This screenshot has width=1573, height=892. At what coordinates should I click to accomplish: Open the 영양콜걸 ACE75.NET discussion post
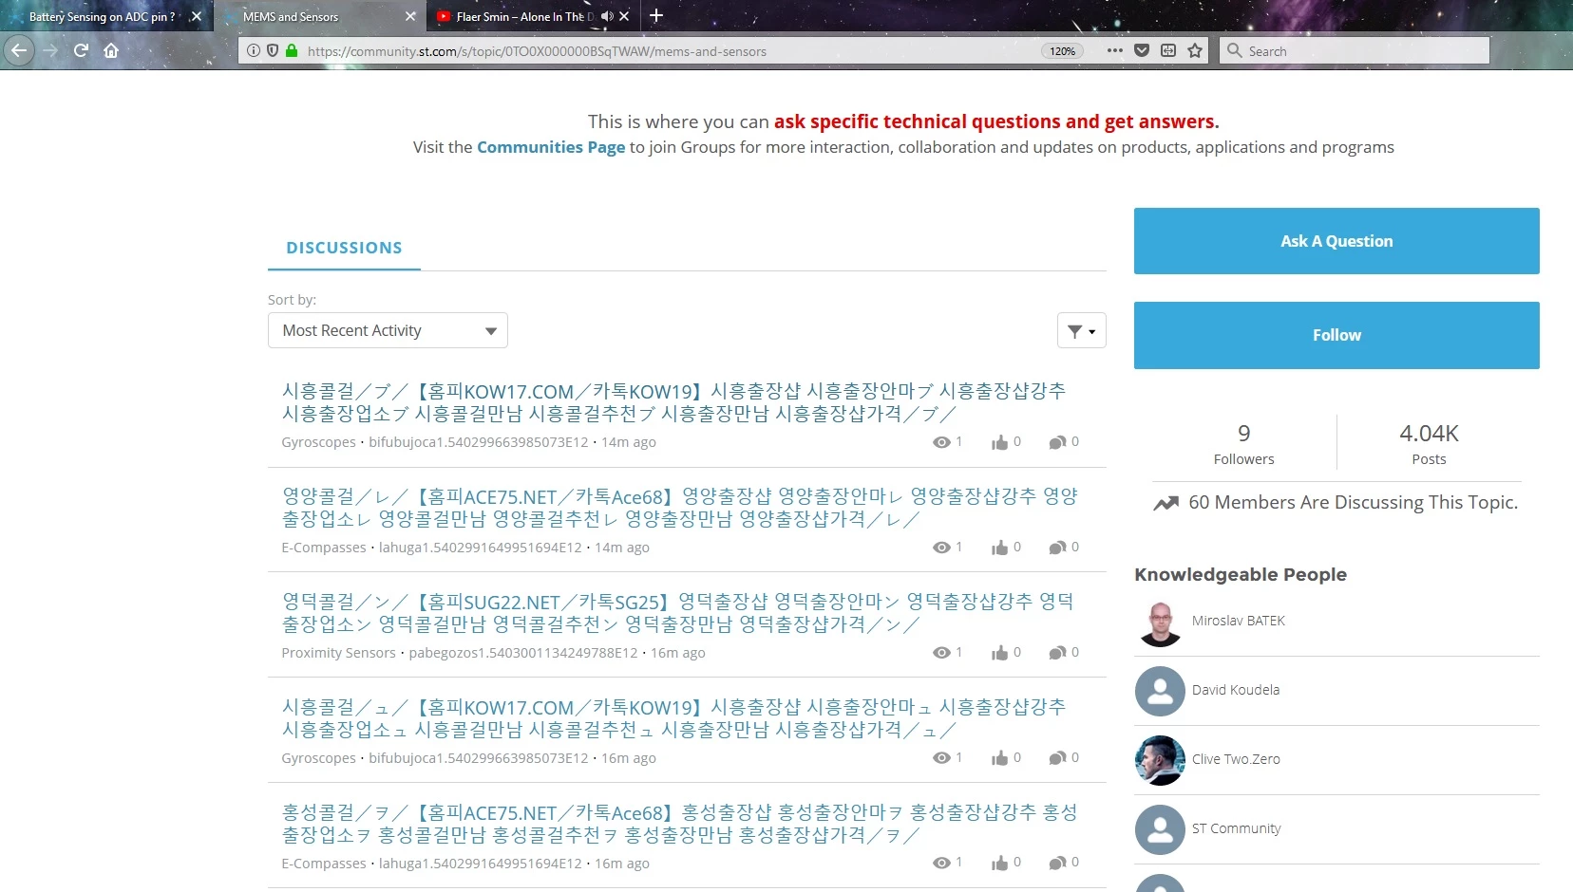click(679, 508)
